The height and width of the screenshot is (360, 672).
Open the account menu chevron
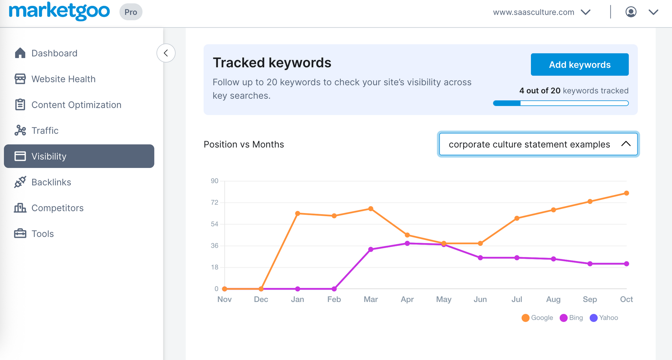[653, 12]
